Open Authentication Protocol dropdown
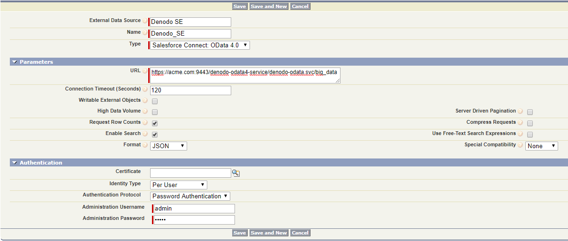 click(190, 196)
